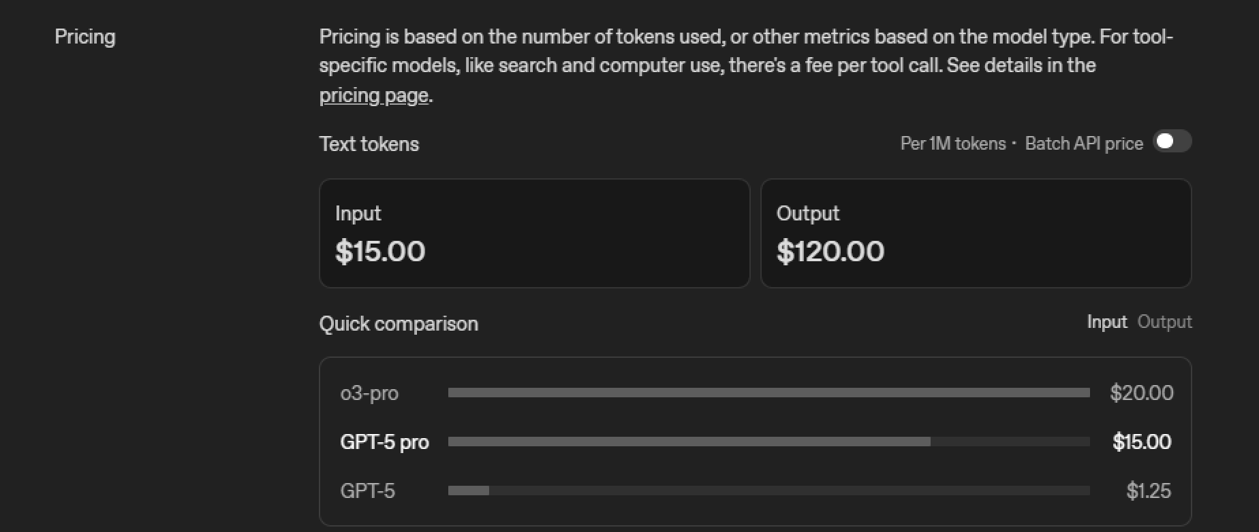Click the Batch API price label text
The height and width of the screenshot is (532, 1259).
pyautogui.click(x=1083, y=144)
